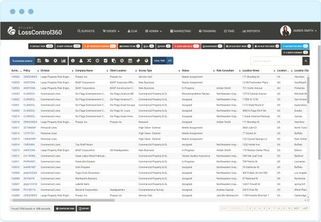The height and width of the screenshot is (222, 321).
Task: Select the Slips and Falls red filter tag
Action: coord(187,46)
